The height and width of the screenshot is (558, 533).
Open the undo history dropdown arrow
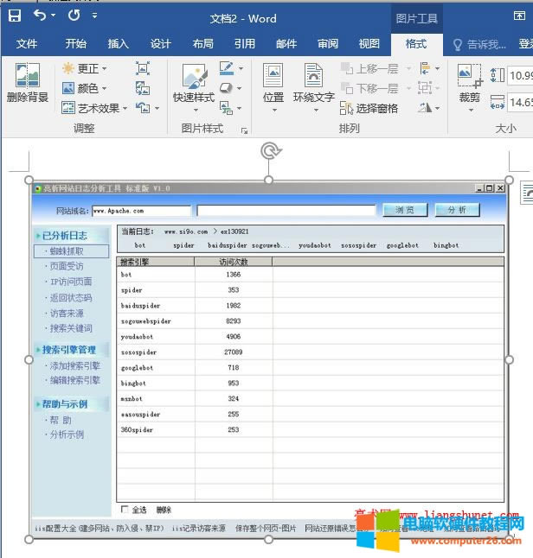pos(53,16)
